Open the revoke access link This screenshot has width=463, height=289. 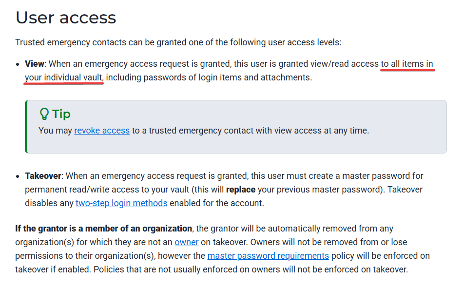coord(102,131)
